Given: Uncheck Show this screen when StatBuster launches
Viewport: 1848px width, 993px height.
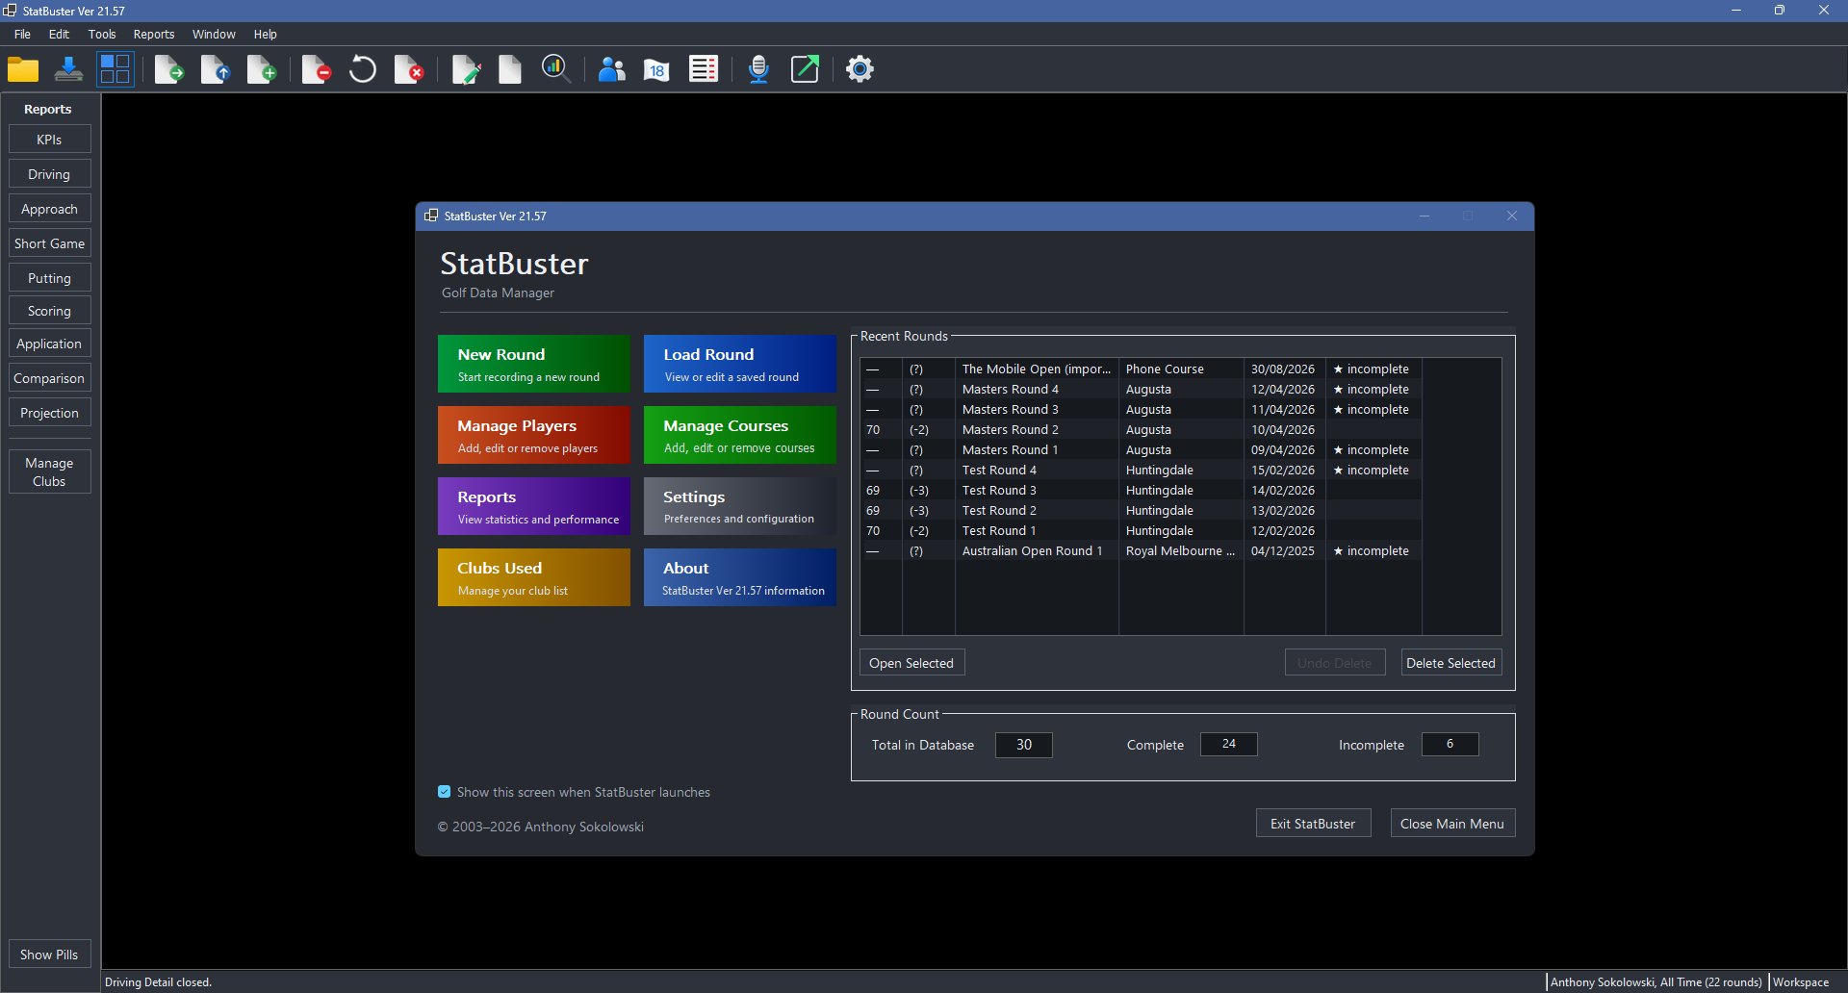Looking at the screenshot, I should pyautogui.click(x=444, y=792).
